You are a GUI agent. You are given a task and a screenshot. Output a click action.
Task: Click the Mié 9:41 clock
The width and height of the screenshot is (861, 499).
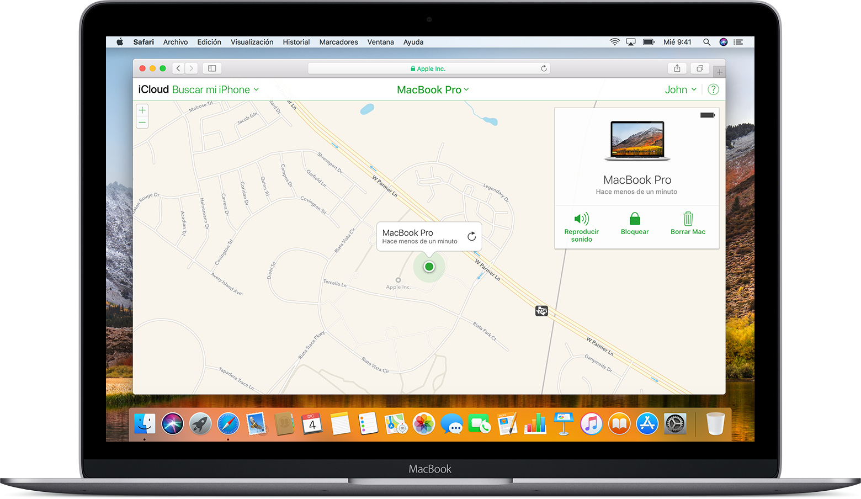(677, 42)
